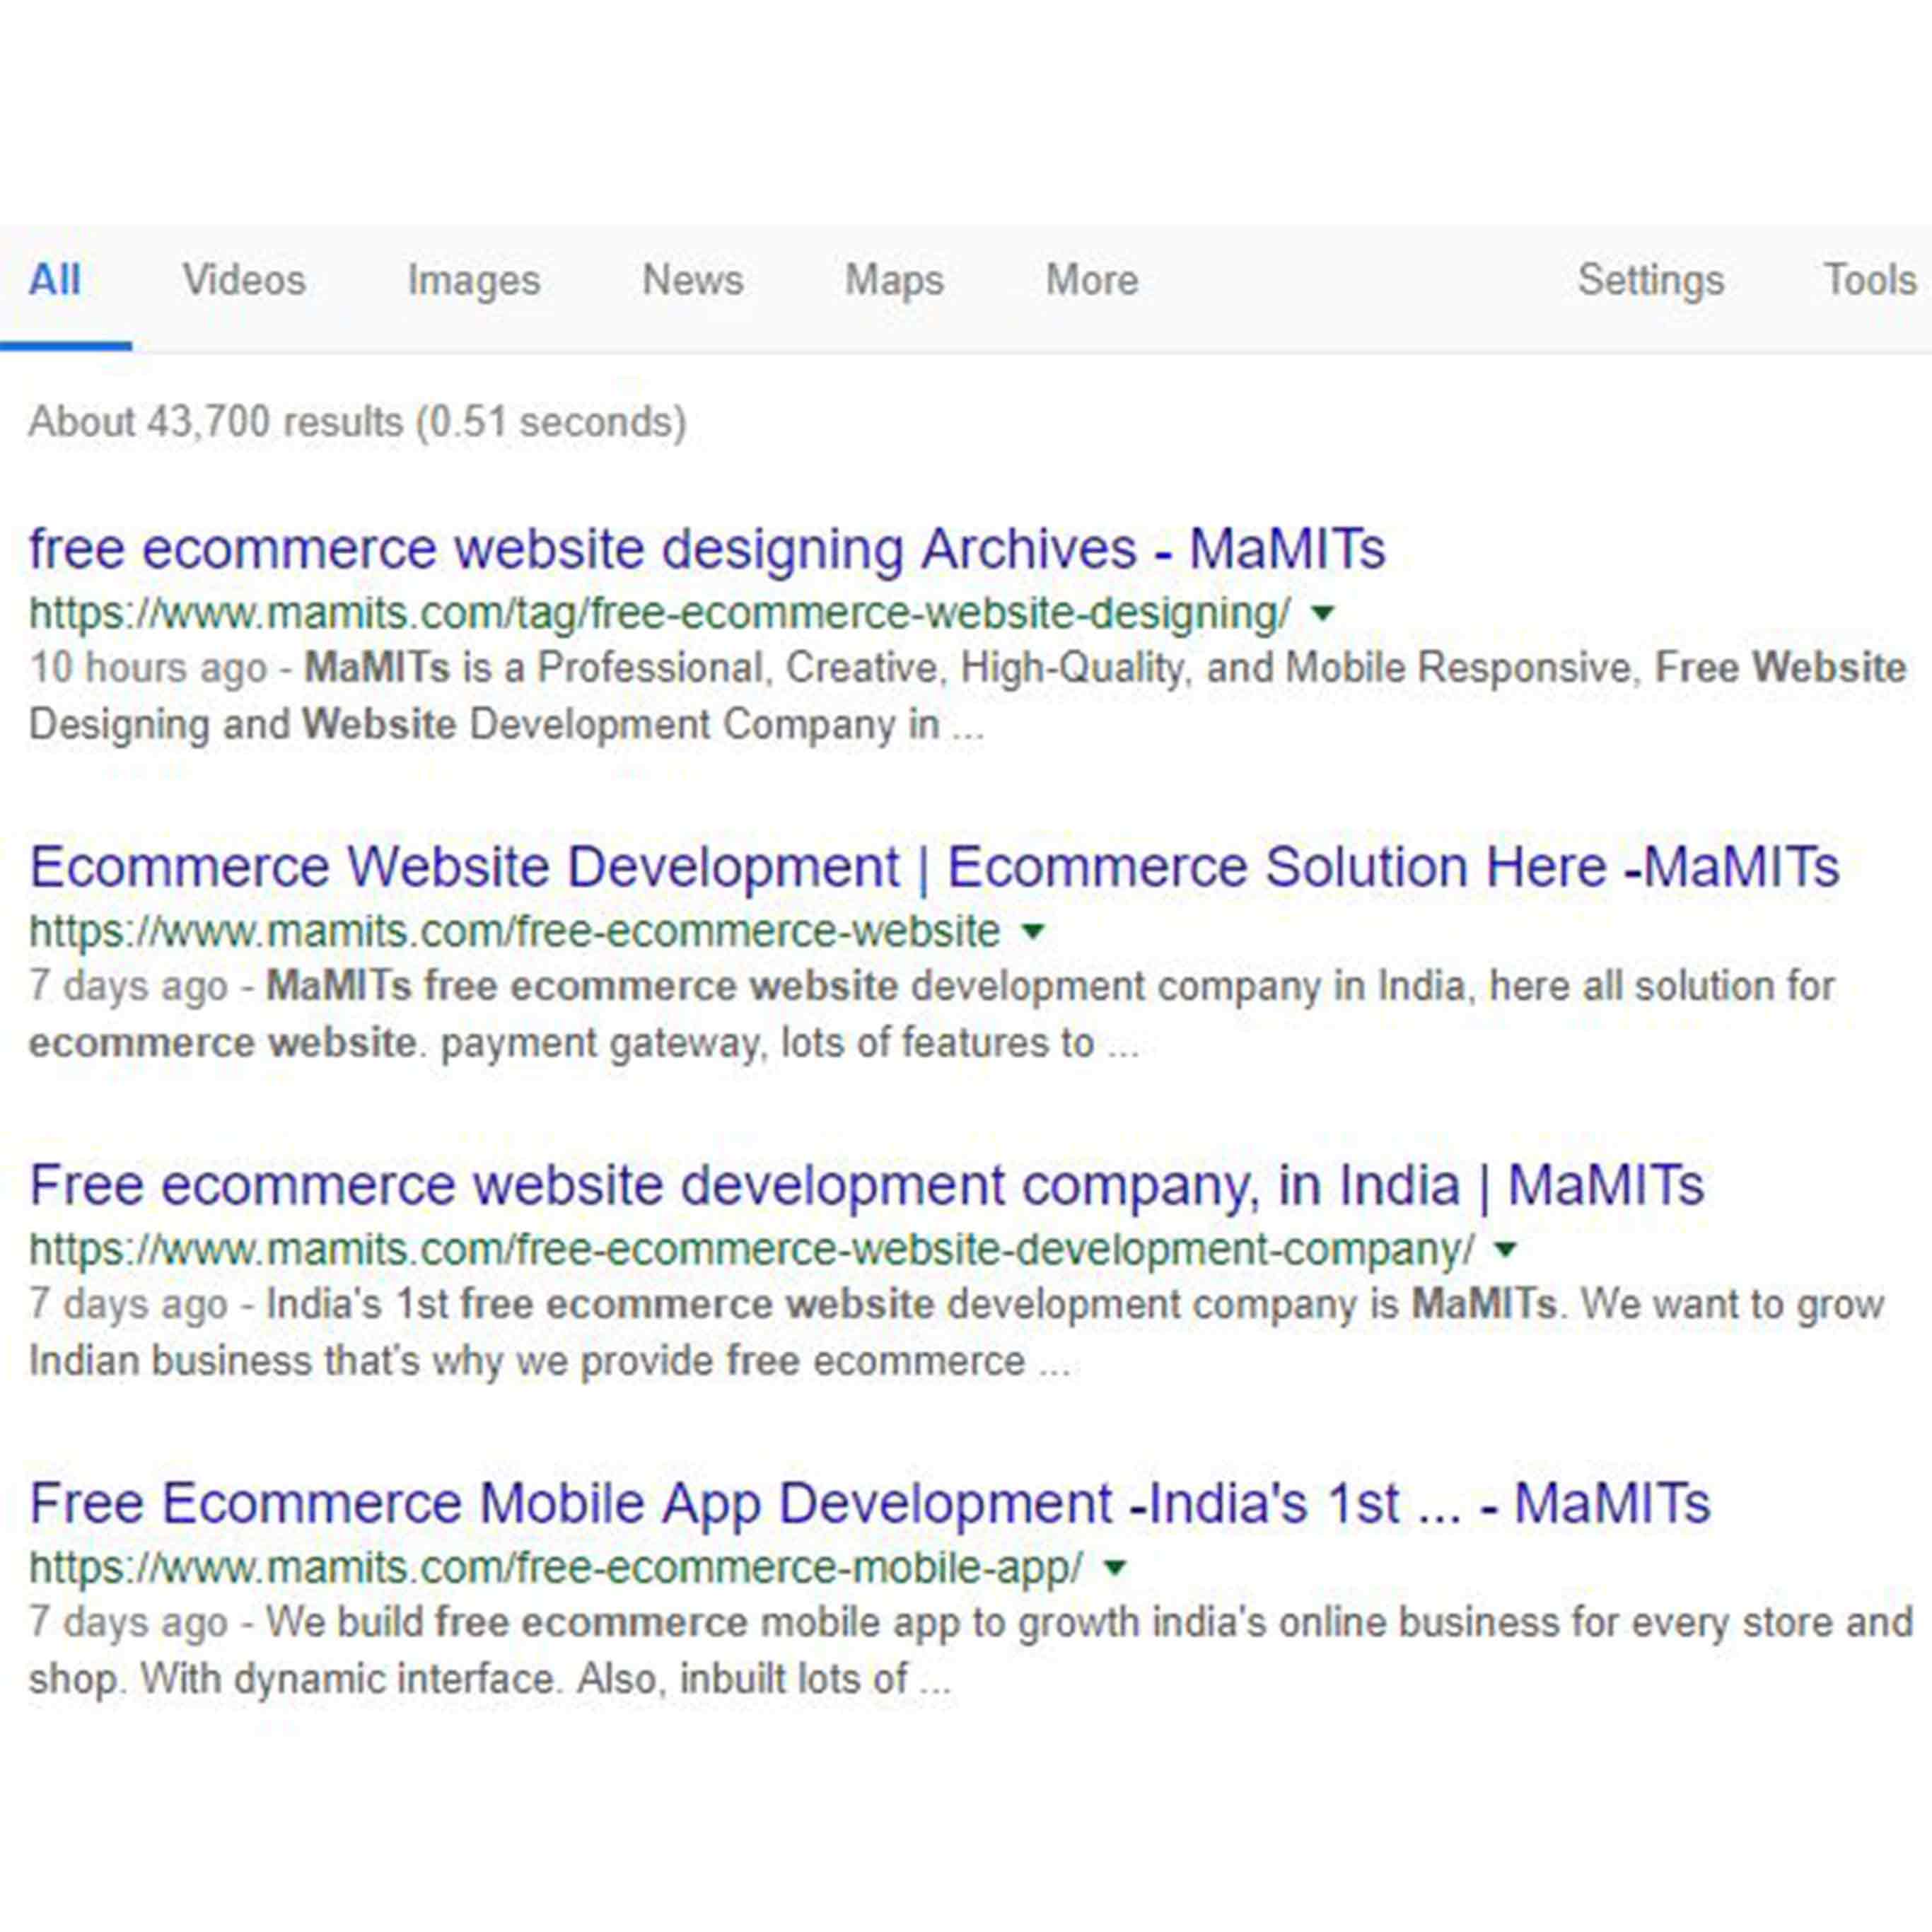1932x1932 pixels.
Task: Expand arrow beside free-ecommerce-mobile-app URL
Action: point(1114,1567)
